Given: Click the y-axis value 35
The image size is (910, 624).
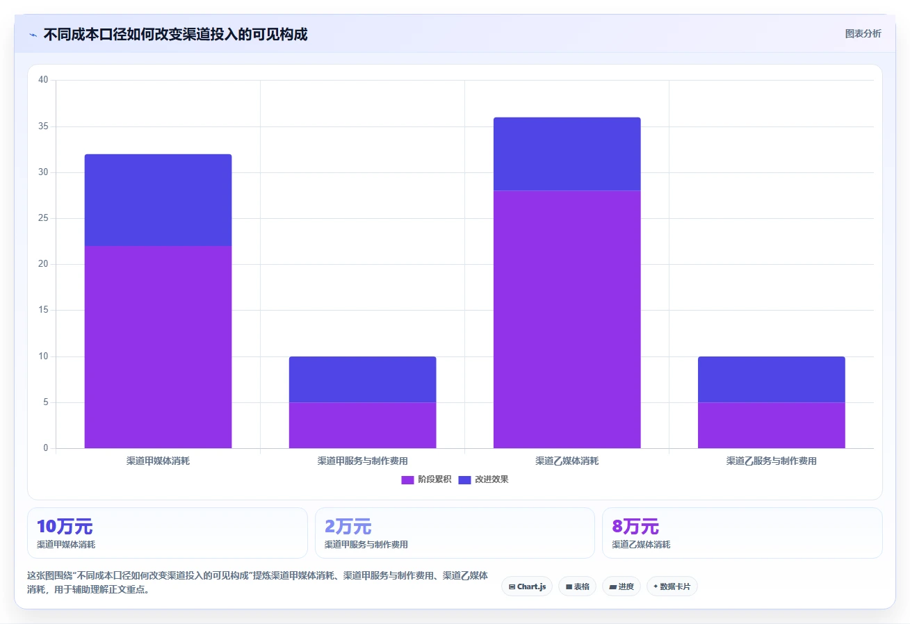Looking at the screenshot, I should tap(43, 126).
